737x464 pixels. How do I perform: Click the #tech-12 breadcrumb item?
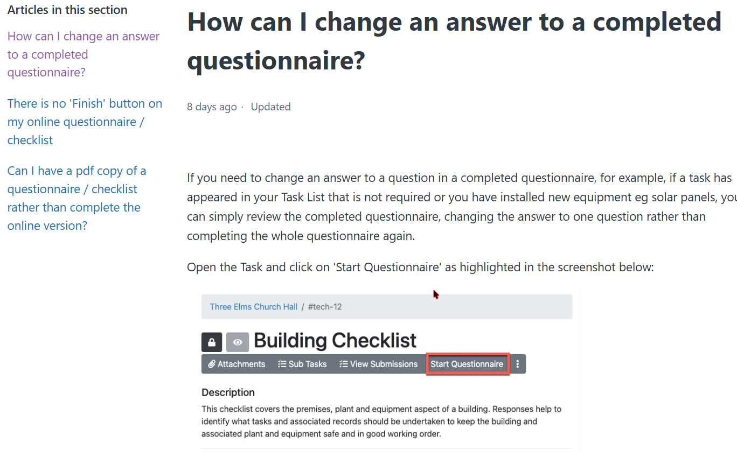coord(325,307)
